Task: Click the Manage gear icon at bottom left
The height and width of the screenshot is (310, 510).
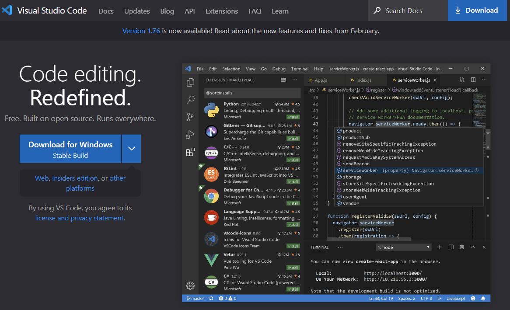Action: tap(190, 285)
